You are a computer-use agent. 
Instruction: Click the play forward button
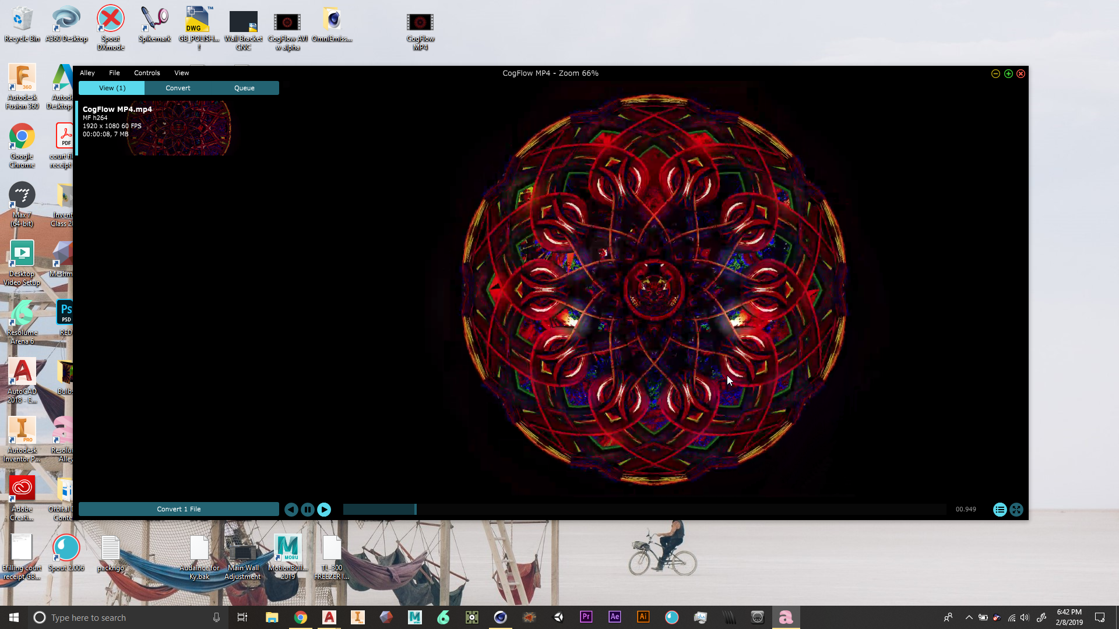pos(324,510)
